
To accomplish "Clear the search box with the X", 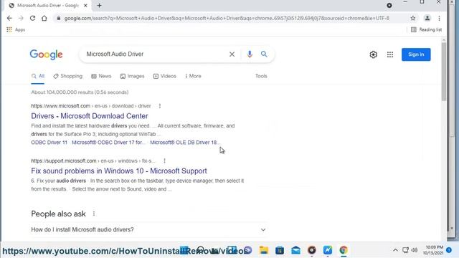I will point(232,54).
